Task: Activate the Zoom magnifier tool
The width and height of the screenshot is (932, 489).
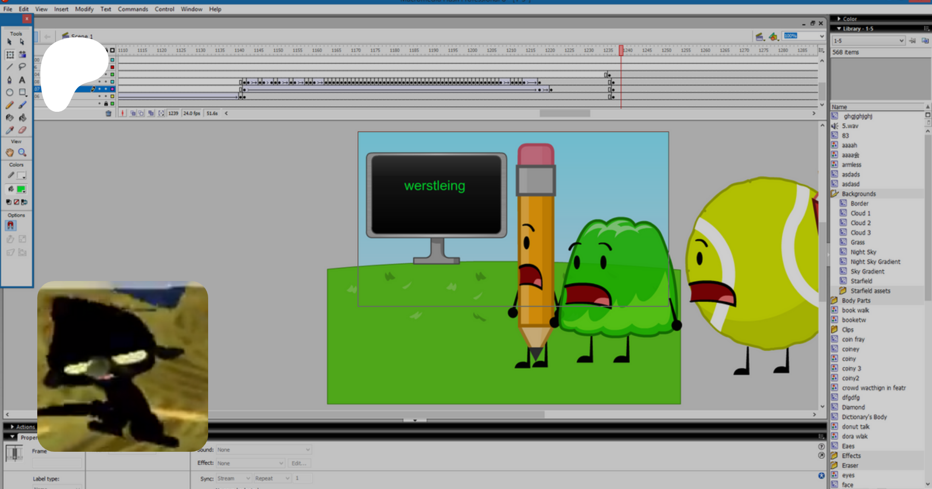Action: click(x=22, y=153)
